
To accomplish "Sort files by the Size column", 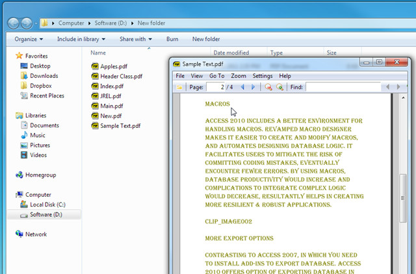I will click(331, 53).
